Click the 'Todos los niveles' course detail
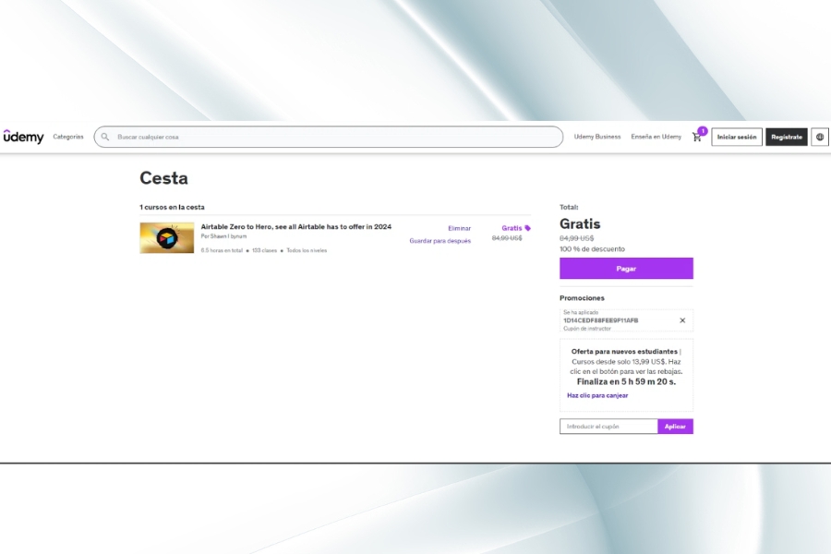 click(307, 250)
